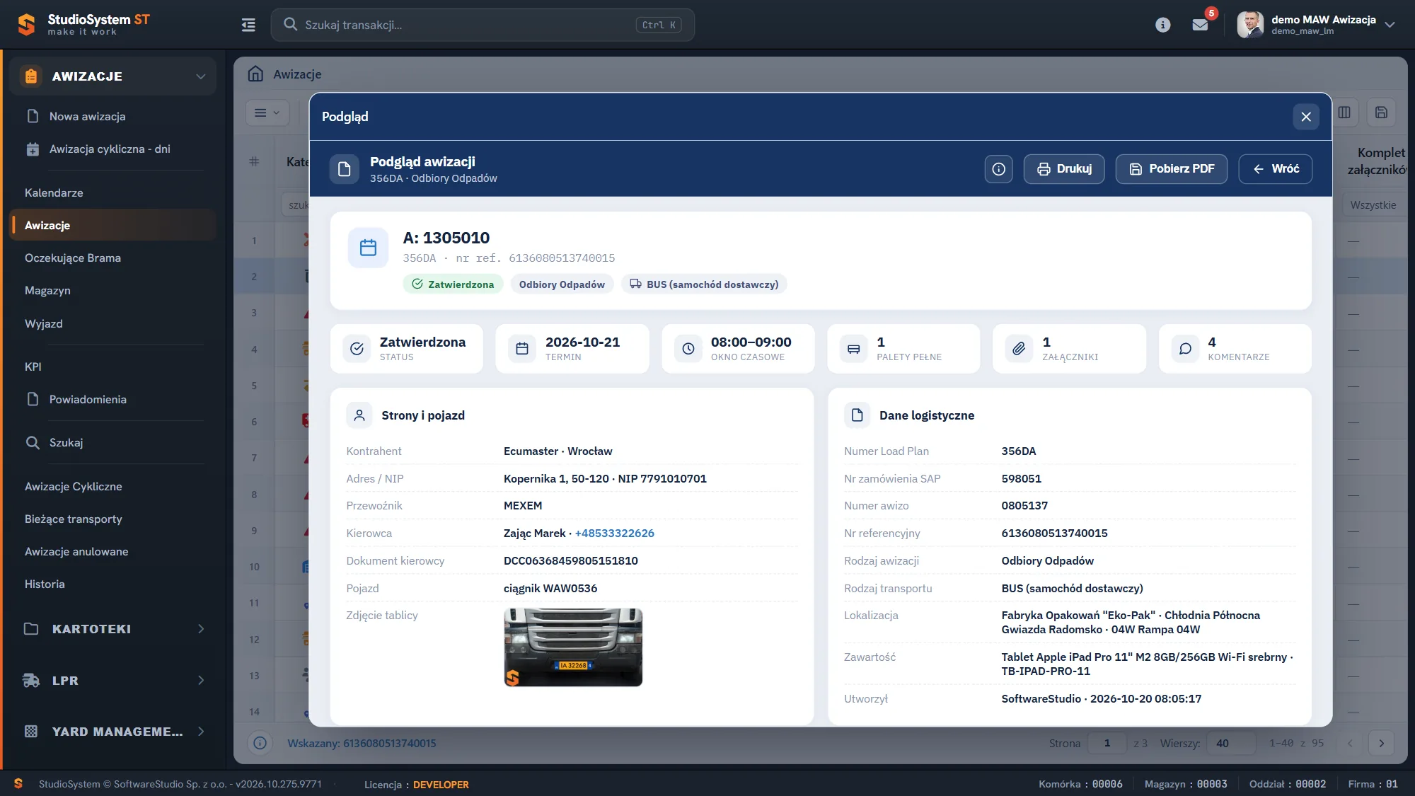Click the save icon in grid toolbar

click(1380, 113)
